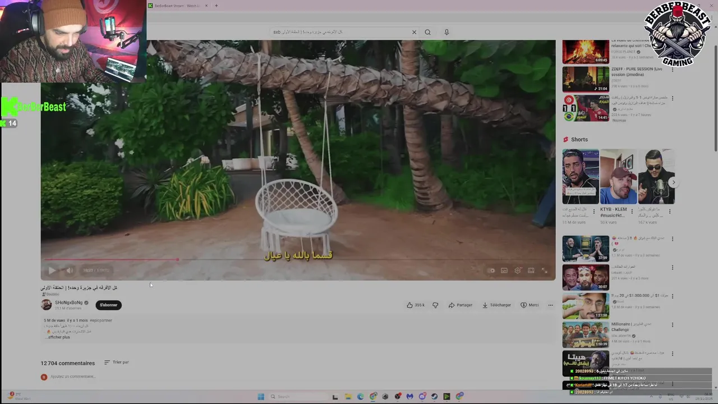718x404 pixels.
Task: Seek on the red video progress bar
Action: [298, 260]
